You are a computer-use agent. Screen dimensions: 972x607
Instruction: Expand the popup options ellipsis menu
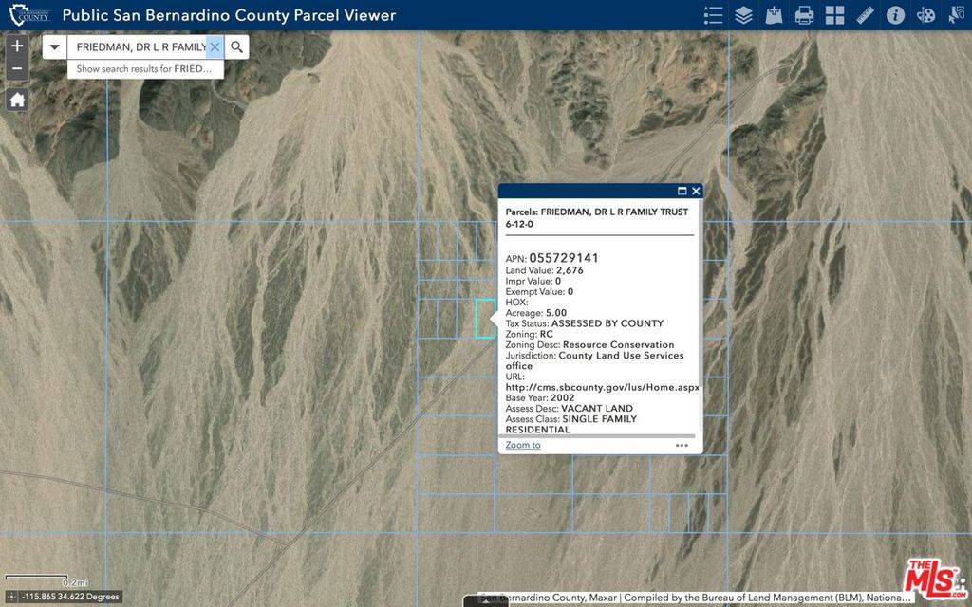682,445
